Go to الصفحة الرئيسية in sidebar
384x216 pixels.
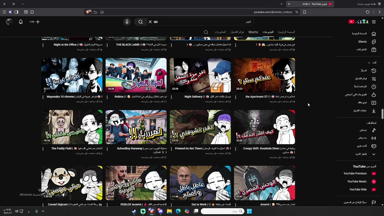[x=364, y=34]
